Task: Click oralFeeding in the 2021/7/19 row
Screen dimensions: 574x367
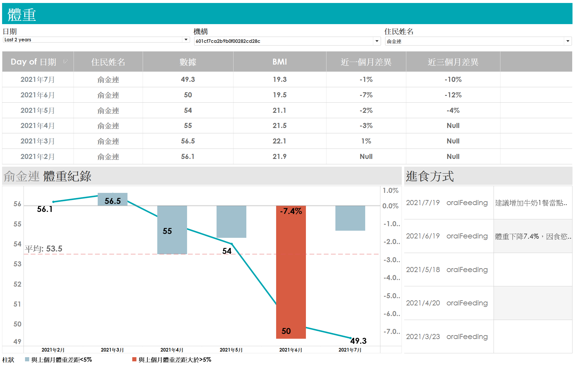Action: (467, 203)
